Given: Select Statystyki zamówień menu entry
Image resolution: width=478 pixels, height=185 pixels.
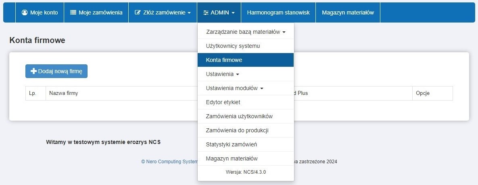Looking at the screenshot, I should click(231, 144).
